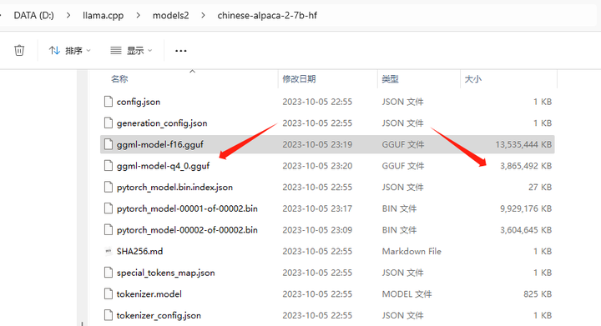Sort by Date modified (修改日期) column header
This screenshot has height=326, width=601.
click(299, 79)
